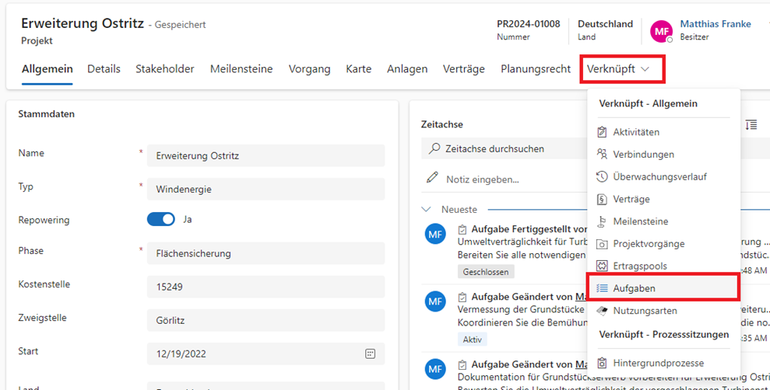
Task: Collapse the Neueste timeline section
Action: [427, 210]
